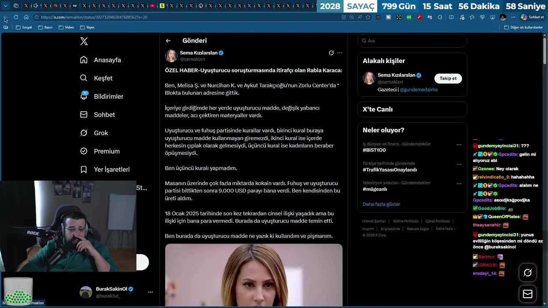Open the post's three-dot more menu

340,53
